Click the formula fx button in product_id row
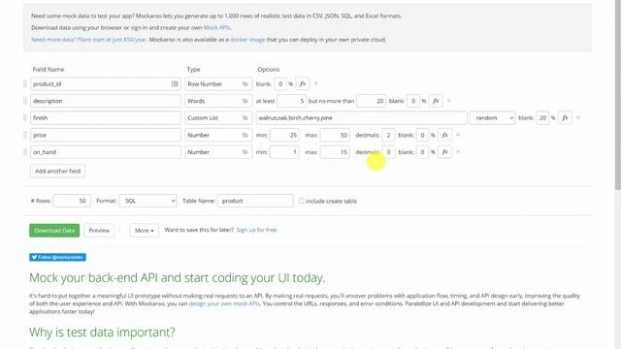Image resolution: width=621 pixels, height=349 pixels. pos(303,84)
